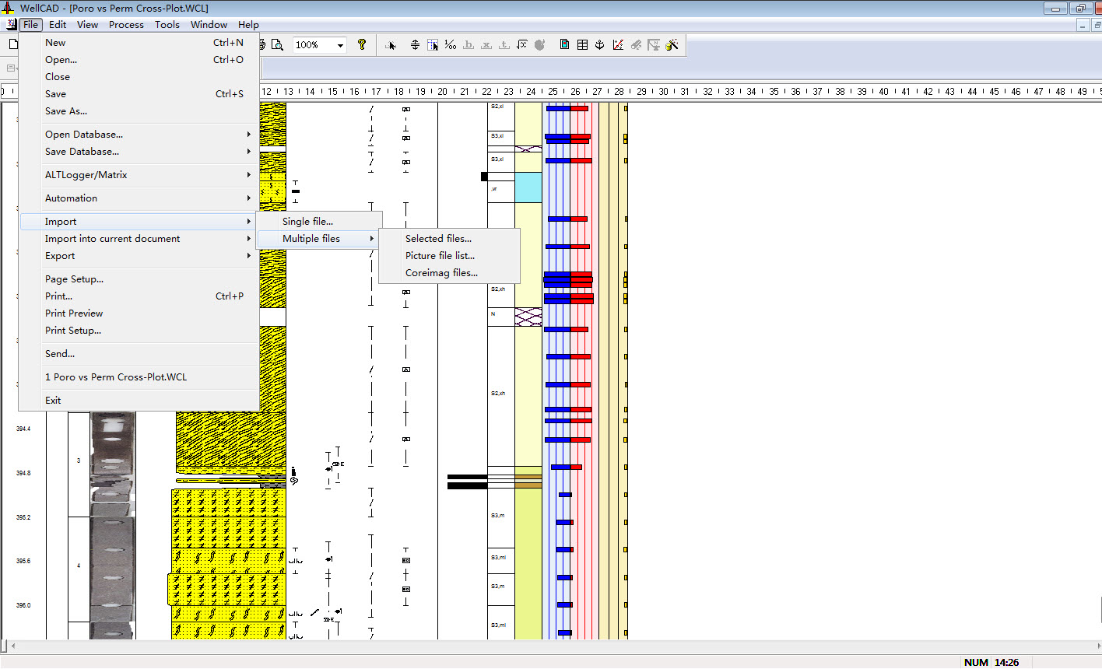Click the Print Preview magnifier toolbar icon
Viewport: 1102px width, 669px height.
276,45
